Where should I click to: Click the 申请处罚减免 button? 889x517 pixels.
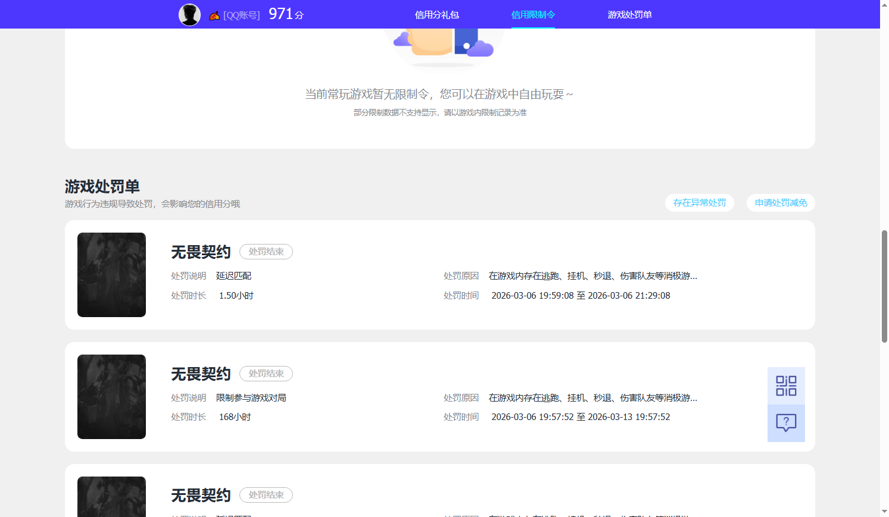point(781,203)
